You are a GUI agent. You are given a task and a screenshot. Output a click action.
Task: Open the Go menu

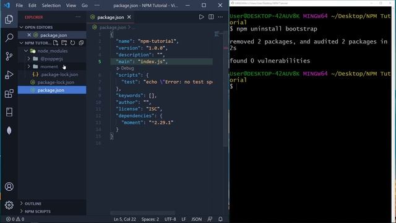pyautogui.click(x=85, y=6)
